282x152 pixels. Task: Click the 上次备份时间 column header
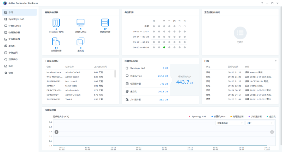[100, 67]
